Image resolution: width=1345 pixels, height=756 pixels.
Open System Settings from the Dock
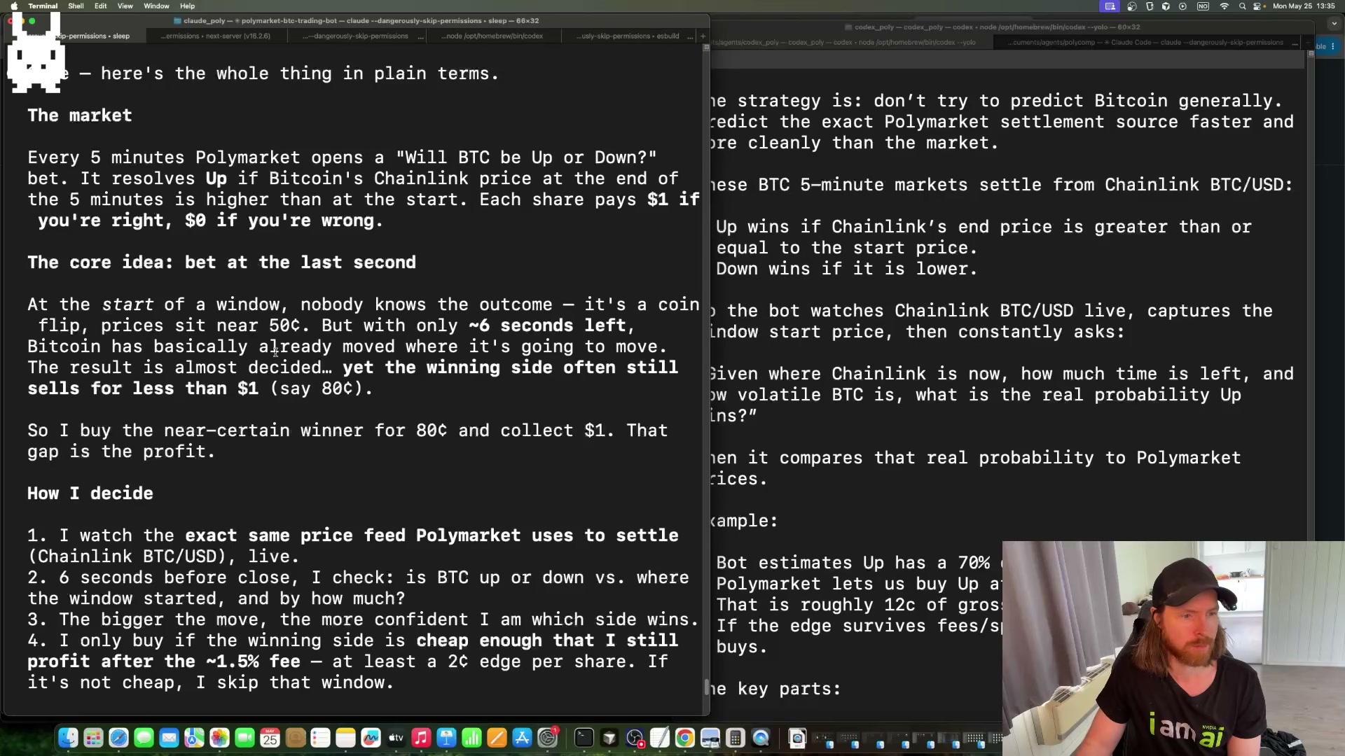click(547, 738)
